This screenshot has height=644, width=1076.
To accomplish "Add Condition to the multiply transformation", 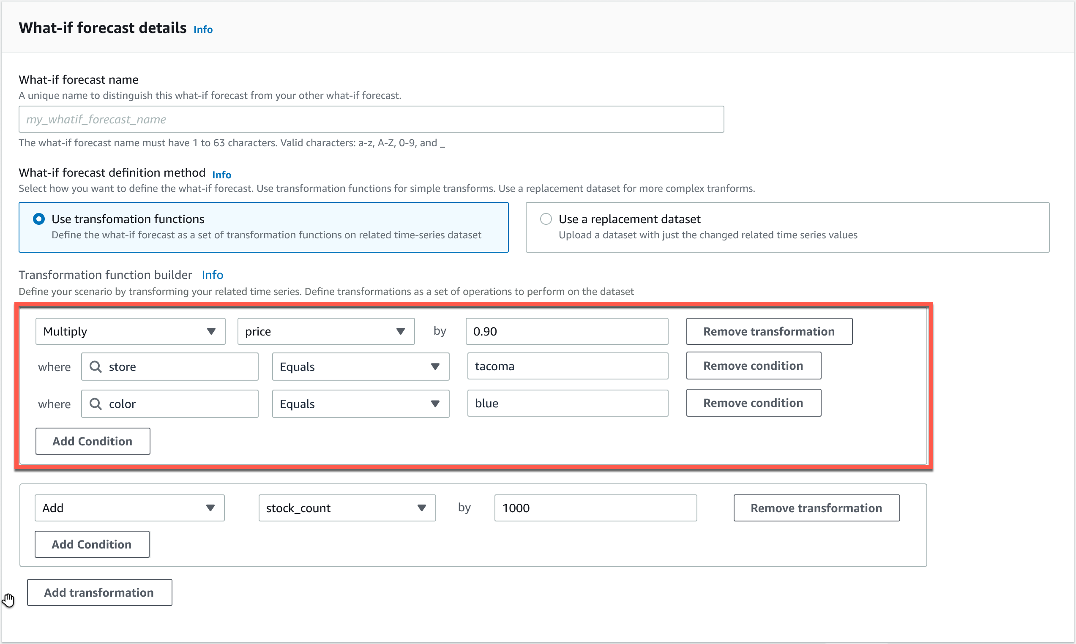I will click(x=93, y=441).
